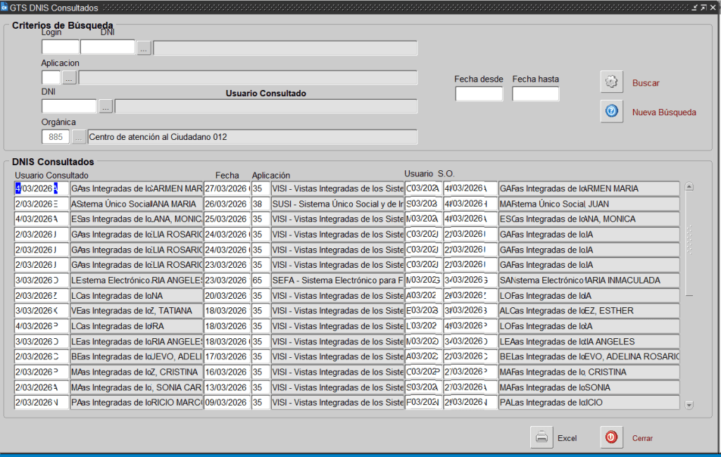Select the SEFA - Sistema Electrónico application cell
721x457 pixels.
[x=337, y=280]
